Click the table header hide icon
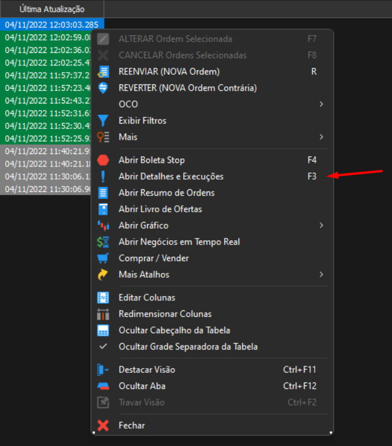Screen dimensions: 392x446 103,331
